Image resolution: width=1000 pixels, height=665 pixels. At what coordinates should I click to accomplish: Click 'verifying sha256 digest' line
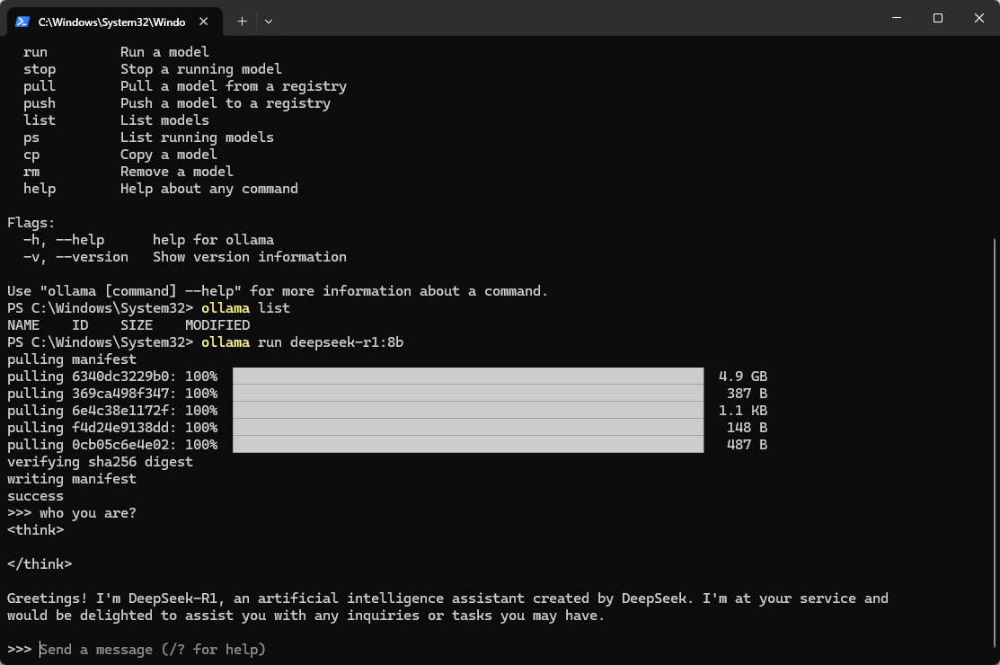(100, 462)
